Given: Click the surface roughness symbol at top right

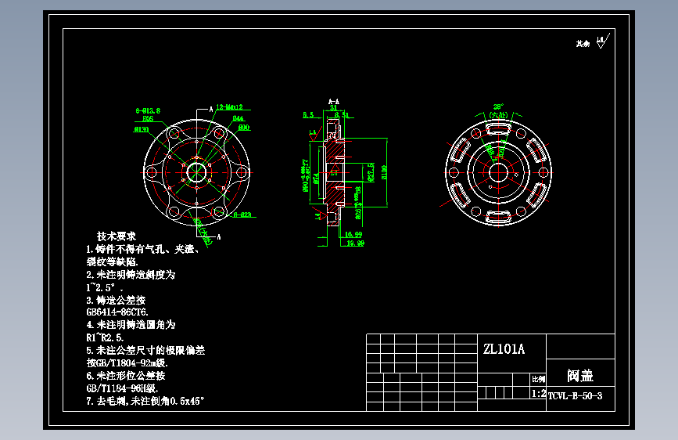Looking at the screenshot, I should [x=603, y=41].
